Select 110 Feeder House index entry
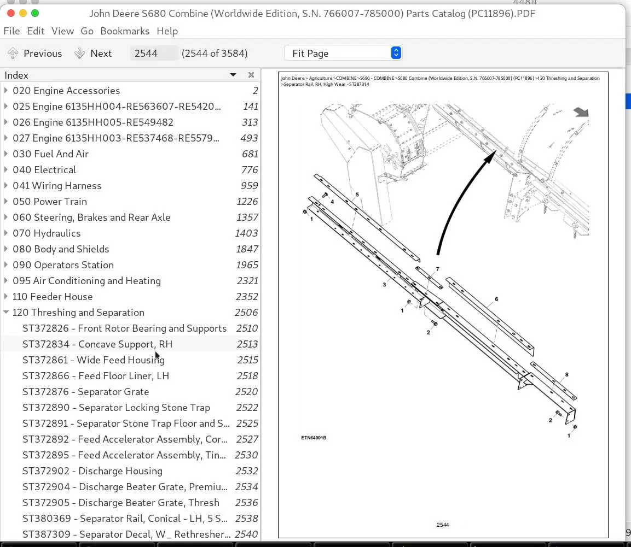The image size is (631, 547). (130, 297)
